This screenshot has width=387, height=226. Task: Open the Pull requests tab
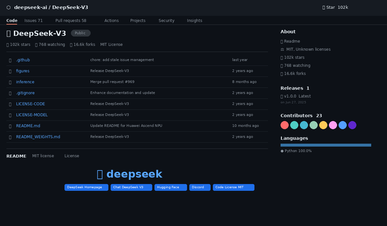tap(71, 20)
